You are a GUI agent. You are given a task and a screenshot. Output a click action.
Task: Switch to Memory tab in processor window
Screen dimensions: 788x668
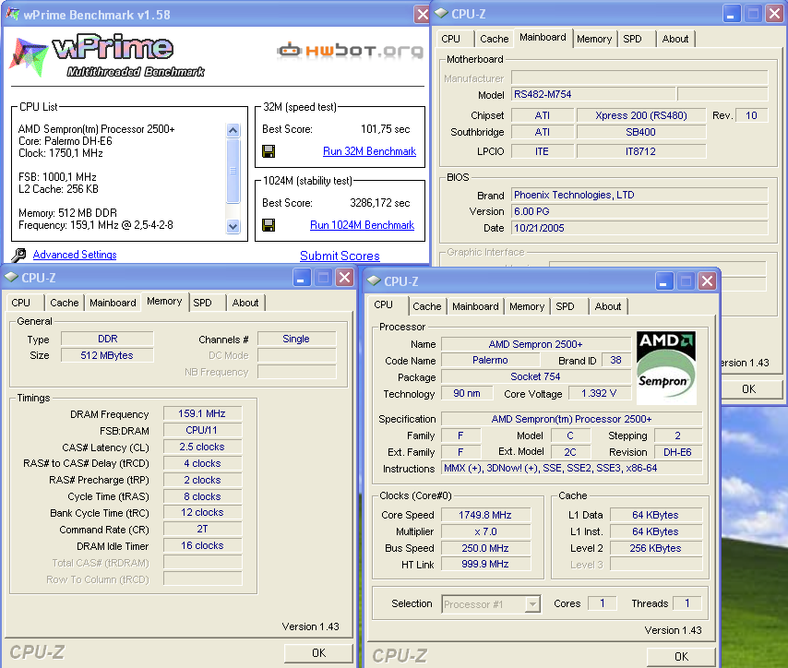click(527, 306)
